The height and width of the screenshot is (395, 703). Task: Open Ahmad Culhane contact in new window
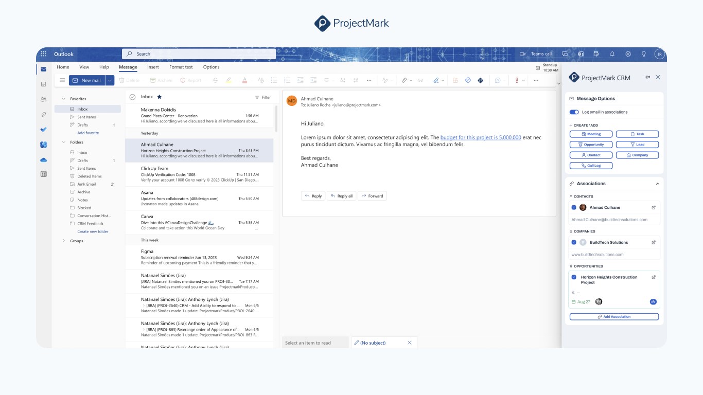click(654, 208)
